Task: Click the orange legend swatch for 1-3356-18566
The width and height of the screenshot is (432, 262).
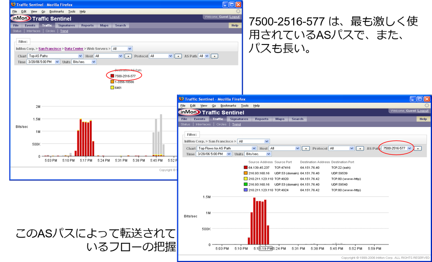Action: (x=112, y=82)
